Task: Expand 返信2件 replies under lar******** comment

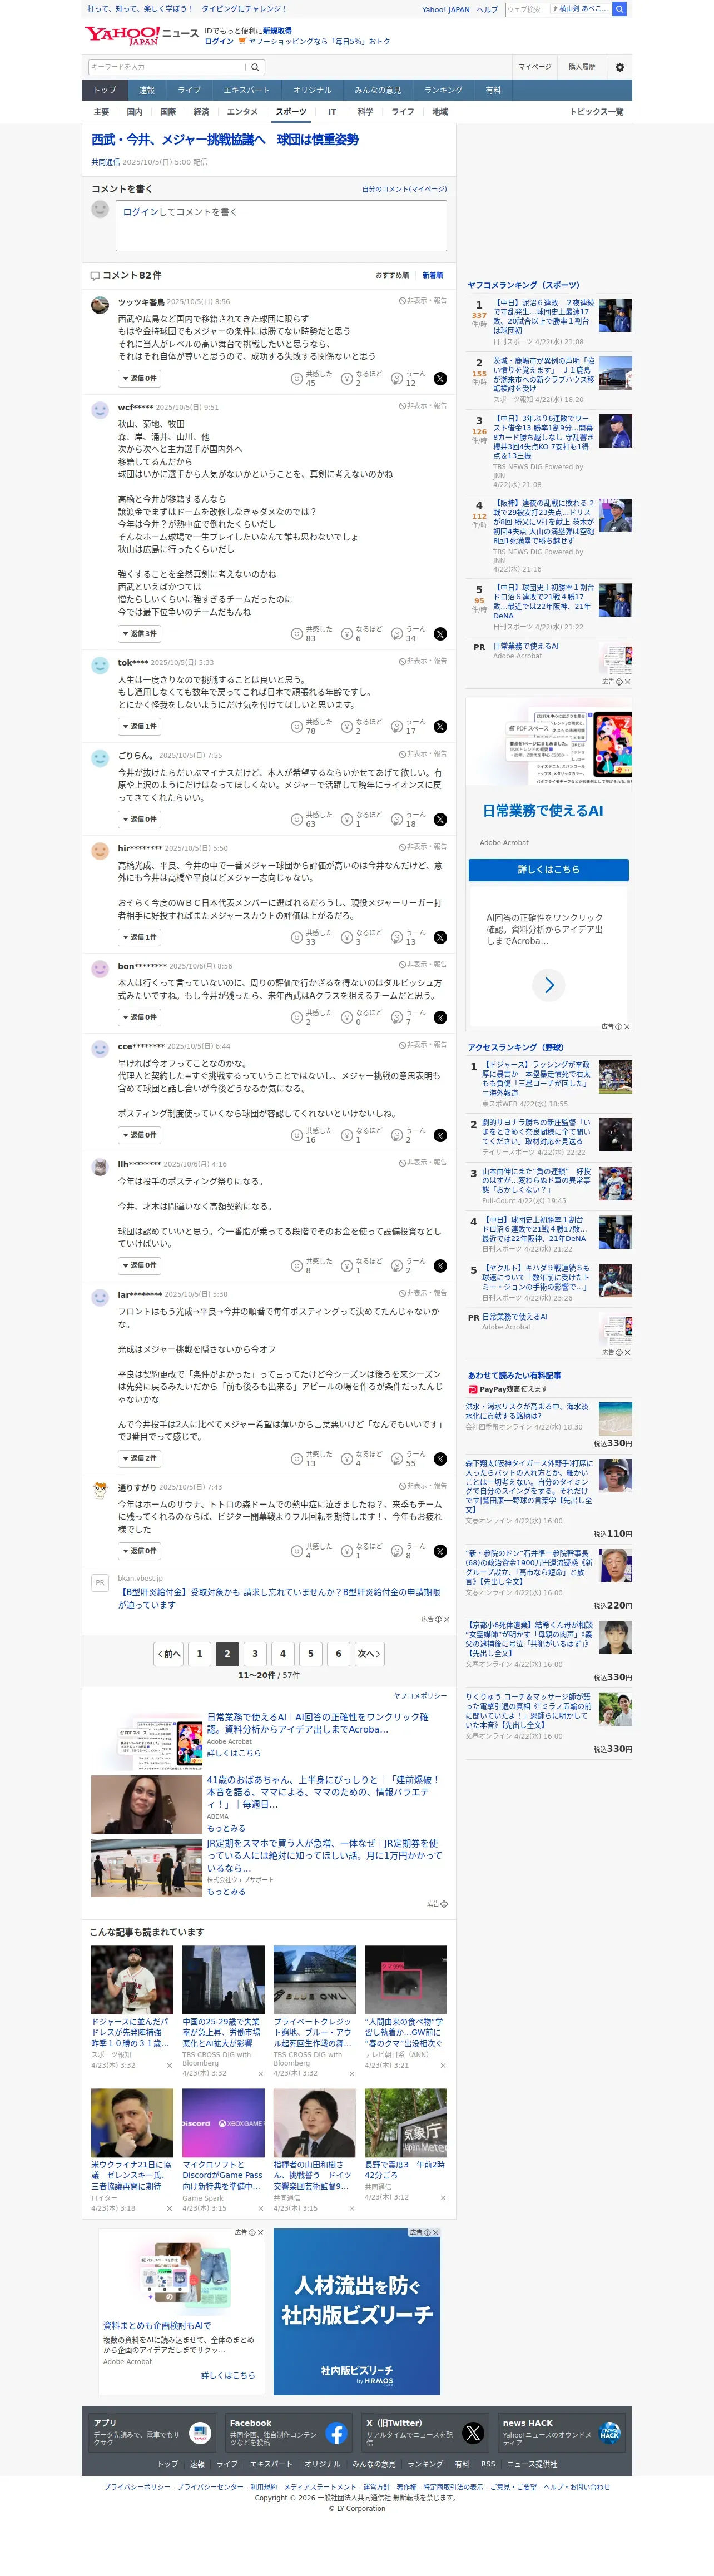Action: point(140,1458)
